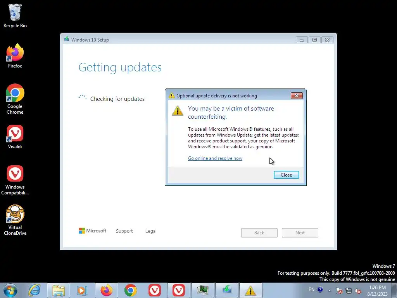Open the system monitor taskbar icon
The height and width of the screenshot is (298, 397).
pyautogui.click(x=203, y=290)
